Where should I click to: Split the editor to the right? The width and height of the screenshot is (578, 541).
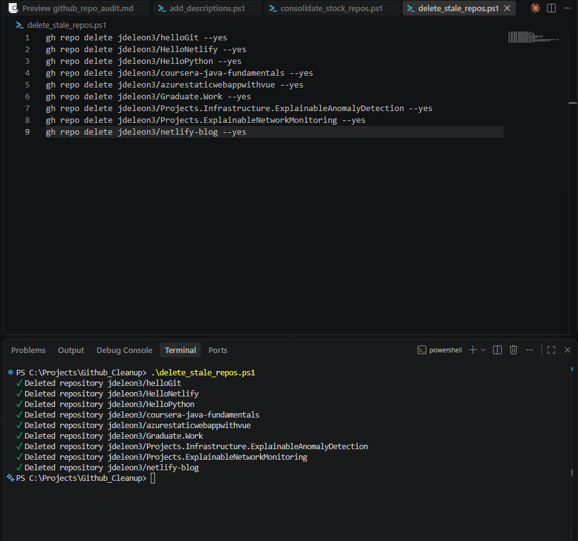[x=551, y=8]
